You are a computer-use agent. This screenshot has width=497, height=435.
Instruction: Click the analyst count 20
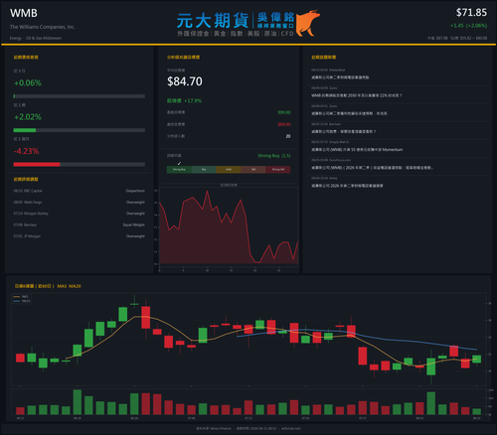coord(288,136)
